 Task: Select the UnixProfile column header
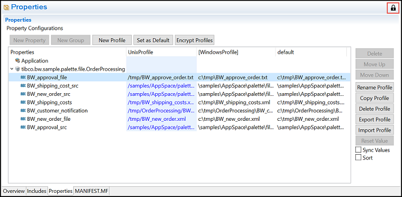[x=161, y=52]
